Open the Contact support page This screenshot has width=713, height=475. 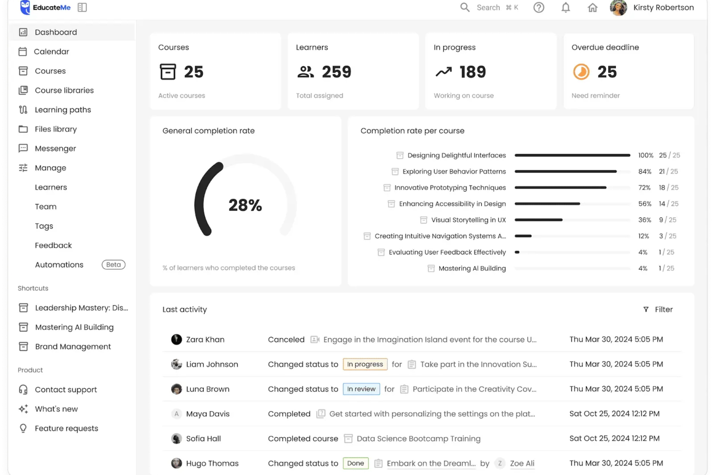coord(66,389)
